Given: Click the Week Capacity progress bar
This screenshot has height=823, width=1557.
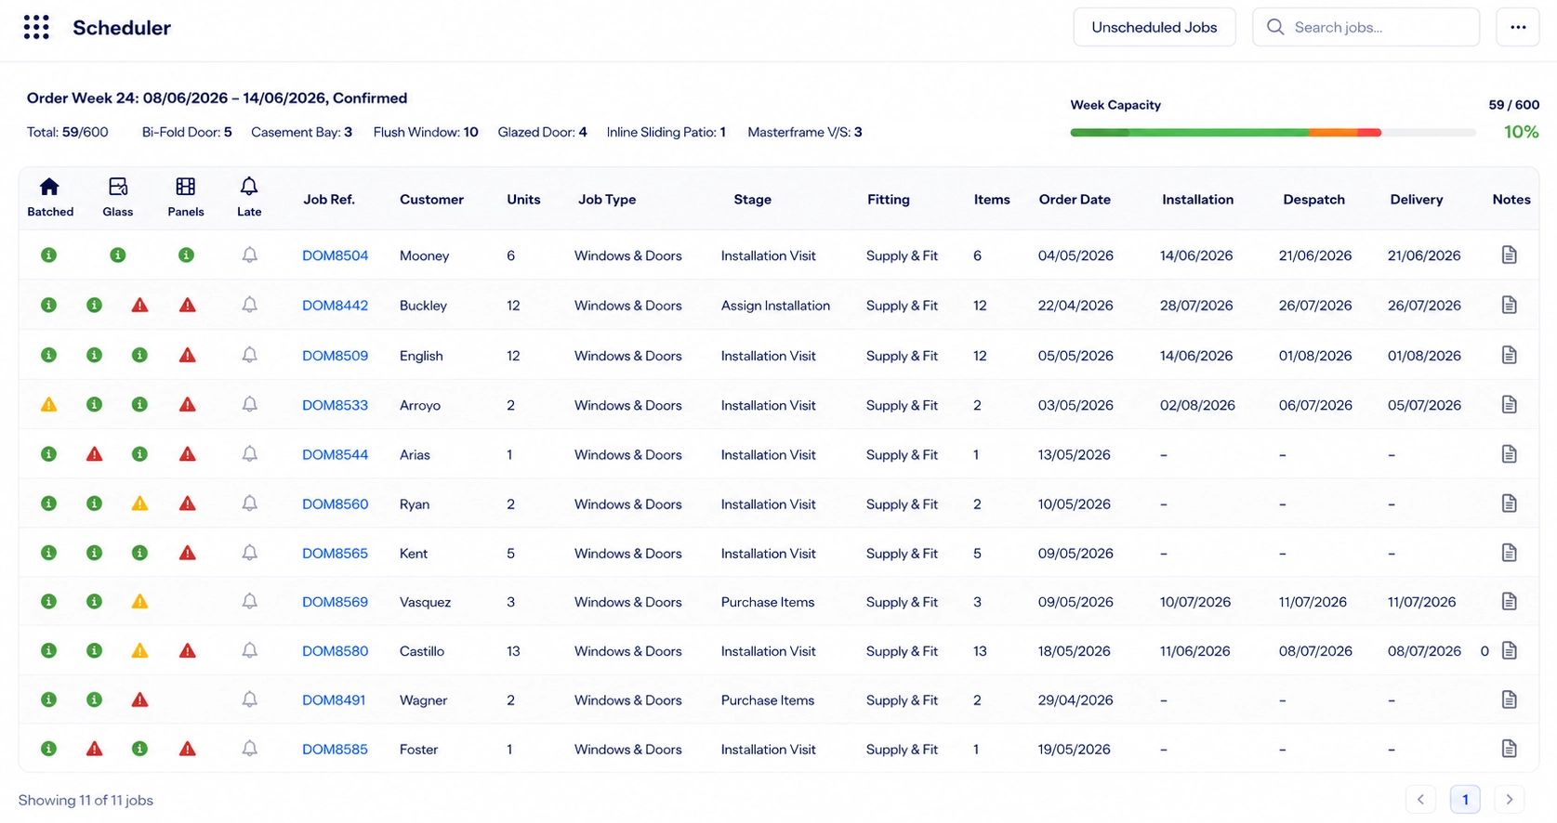Looking at the screenshot, I should pyautogui.click(x=1273, y=133).
